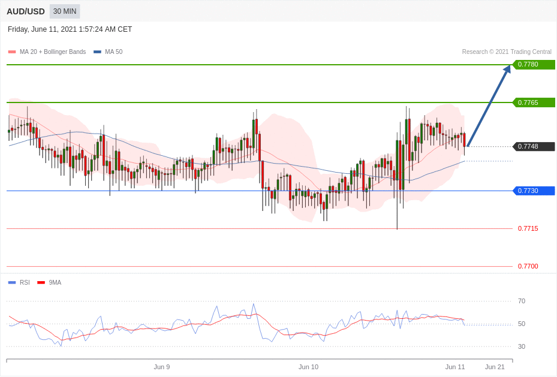
Task: Click the 0.7715 red support label
Action: pyautogui.click(x=528, y=228)
